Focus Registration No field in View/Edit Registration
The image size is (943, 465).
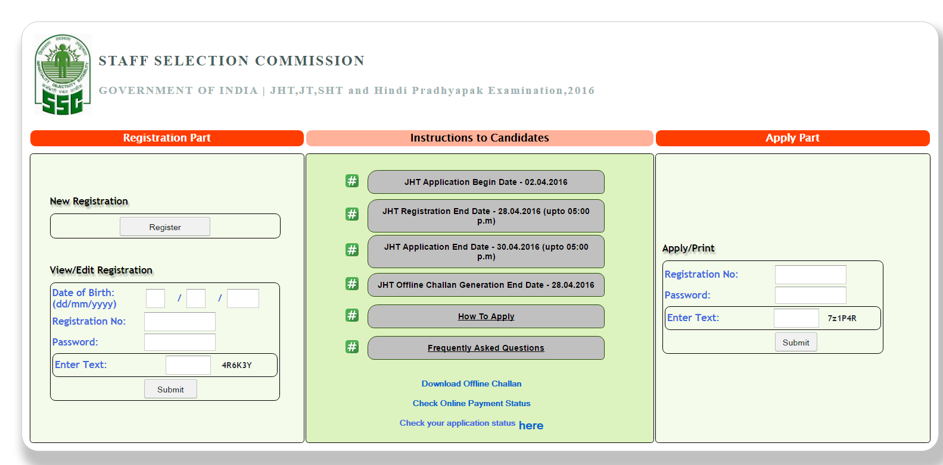pyautogui.click(x=180, y=322)
